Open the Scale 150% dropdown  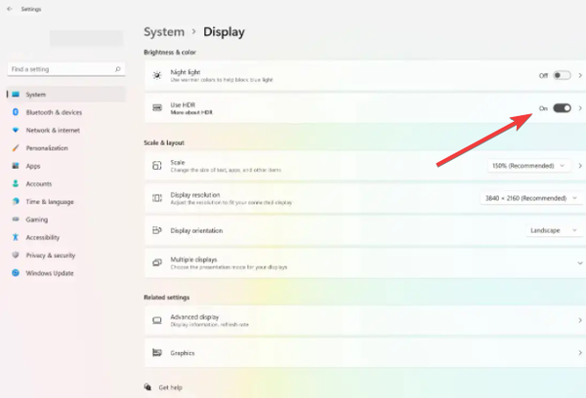point(528,166)
